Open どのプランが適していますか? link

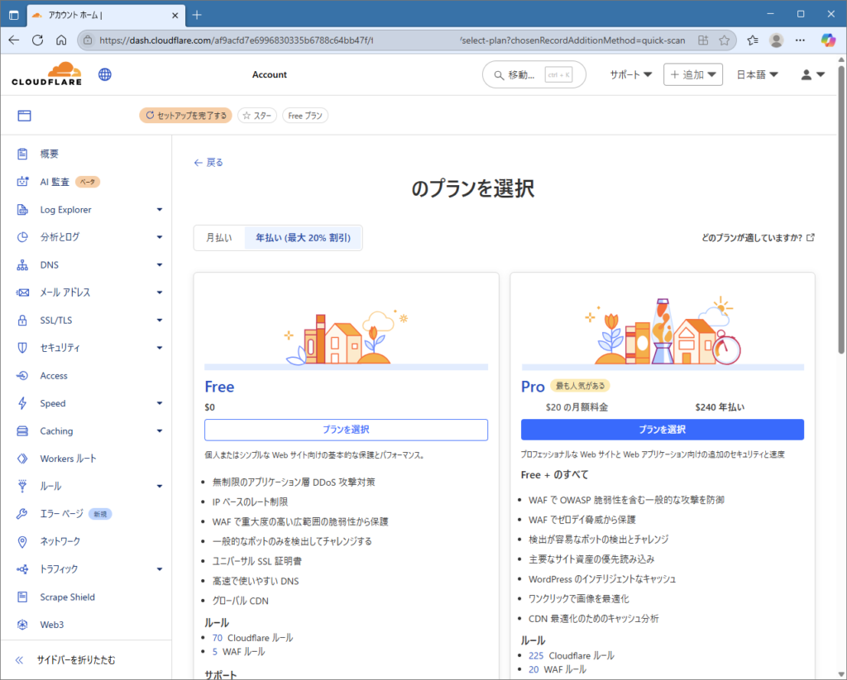[x=758, y=237]
